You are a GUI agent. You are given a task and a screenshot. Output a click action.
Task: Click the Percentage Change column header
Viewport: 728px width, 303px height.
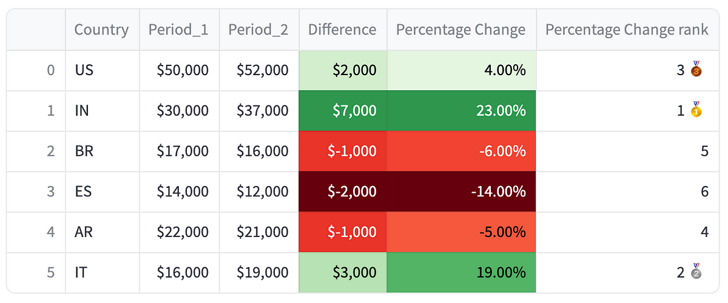point(460,30)
